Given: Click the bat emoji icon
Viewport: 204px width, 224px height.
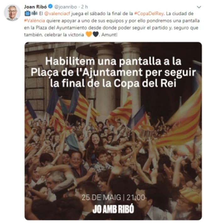Looking at the screenshot, I should point(34,14).
